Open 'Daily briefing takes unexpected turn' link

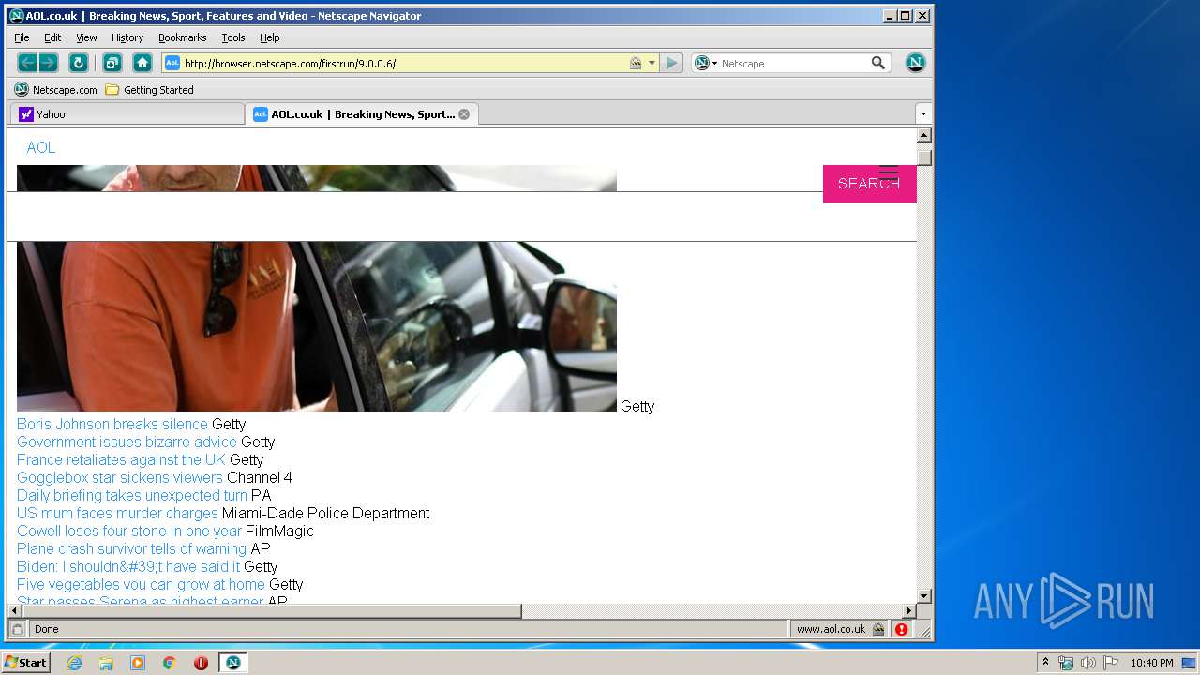(x=132, y=495)
